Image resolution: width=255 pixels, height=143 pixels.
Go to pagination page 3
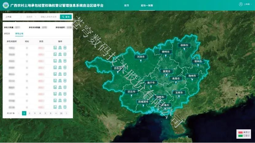tap(35, 113)
